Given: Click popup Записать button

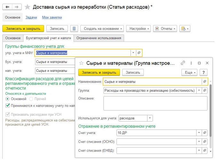Looking at the screenshot, I should point(133,72).
